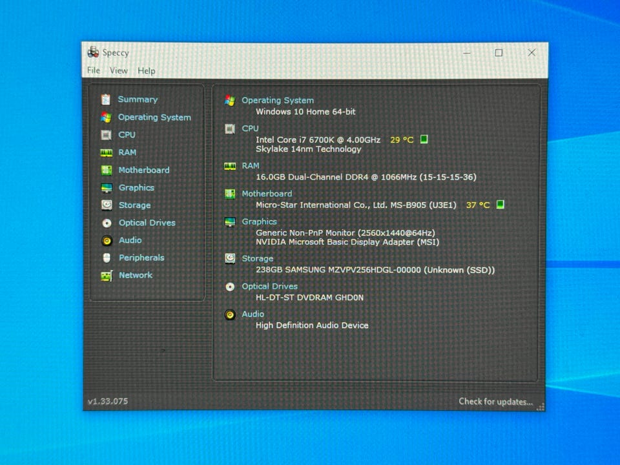Click the Peripherals mouse icon in sidebar

coord(106,258)
